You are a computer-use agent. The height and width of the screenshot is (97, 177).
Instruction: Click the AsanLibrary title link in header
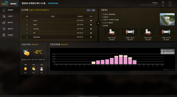point(53,3)
